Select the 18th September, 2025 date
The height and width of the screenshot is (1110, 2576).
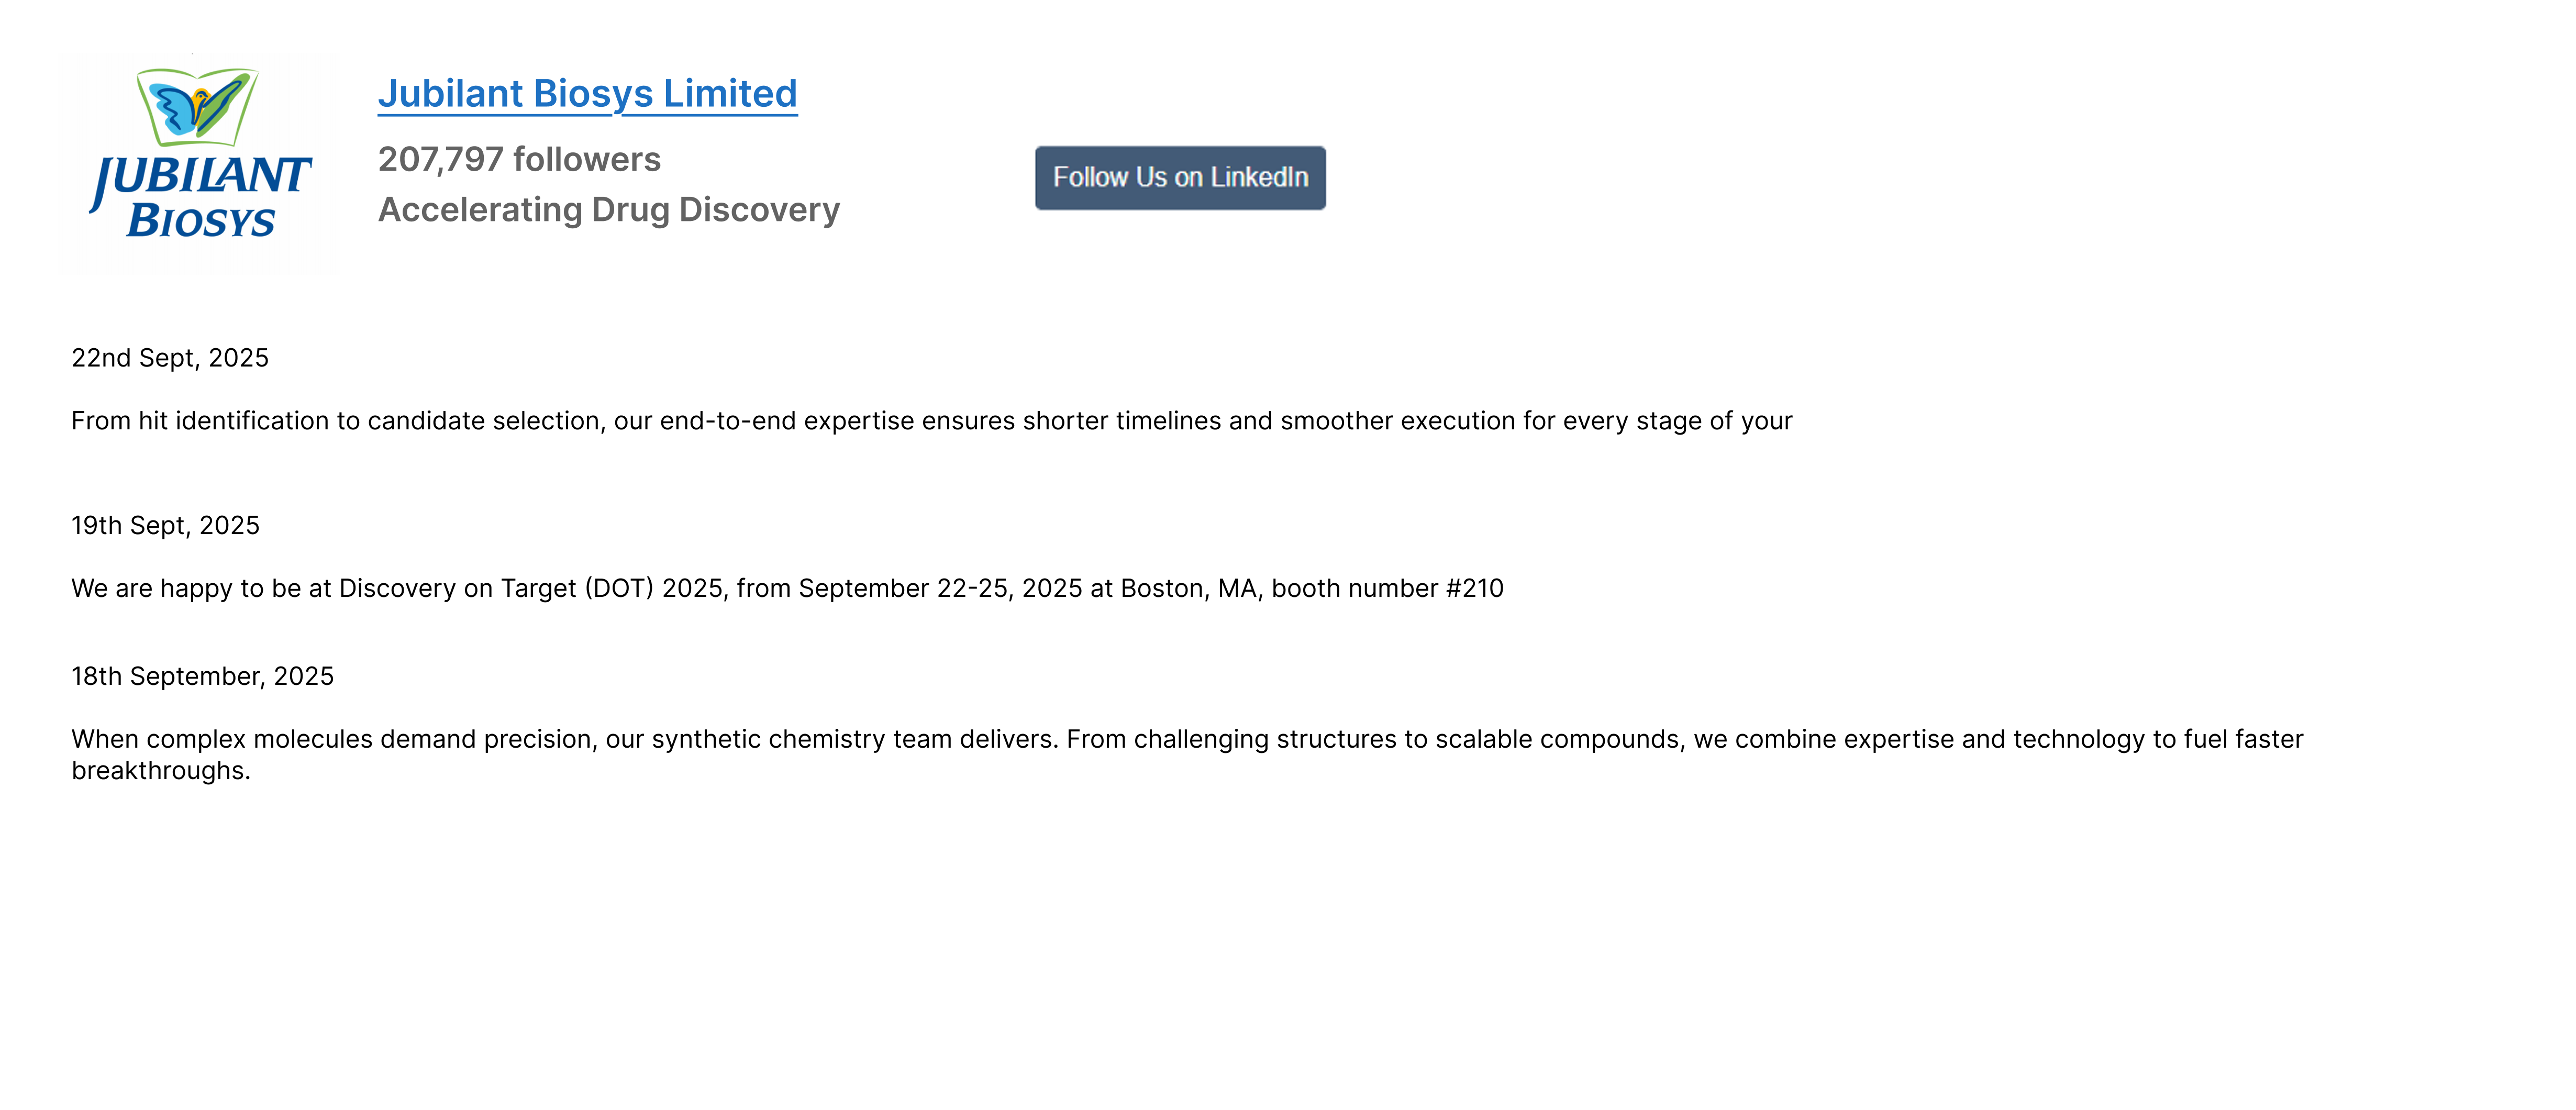tap(202, 677)
